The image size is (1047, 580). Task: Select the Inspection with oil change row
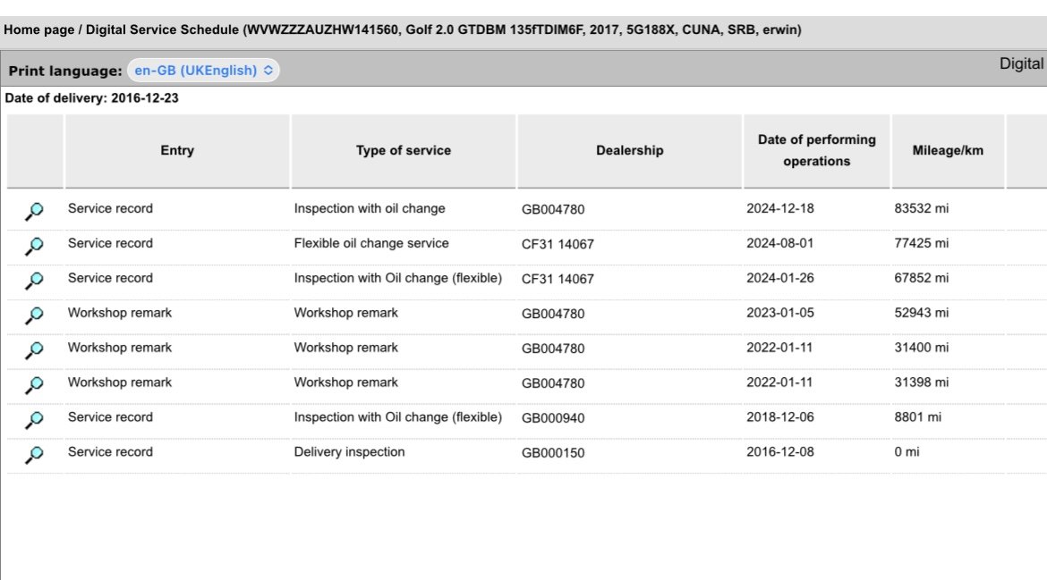point(526,208)
